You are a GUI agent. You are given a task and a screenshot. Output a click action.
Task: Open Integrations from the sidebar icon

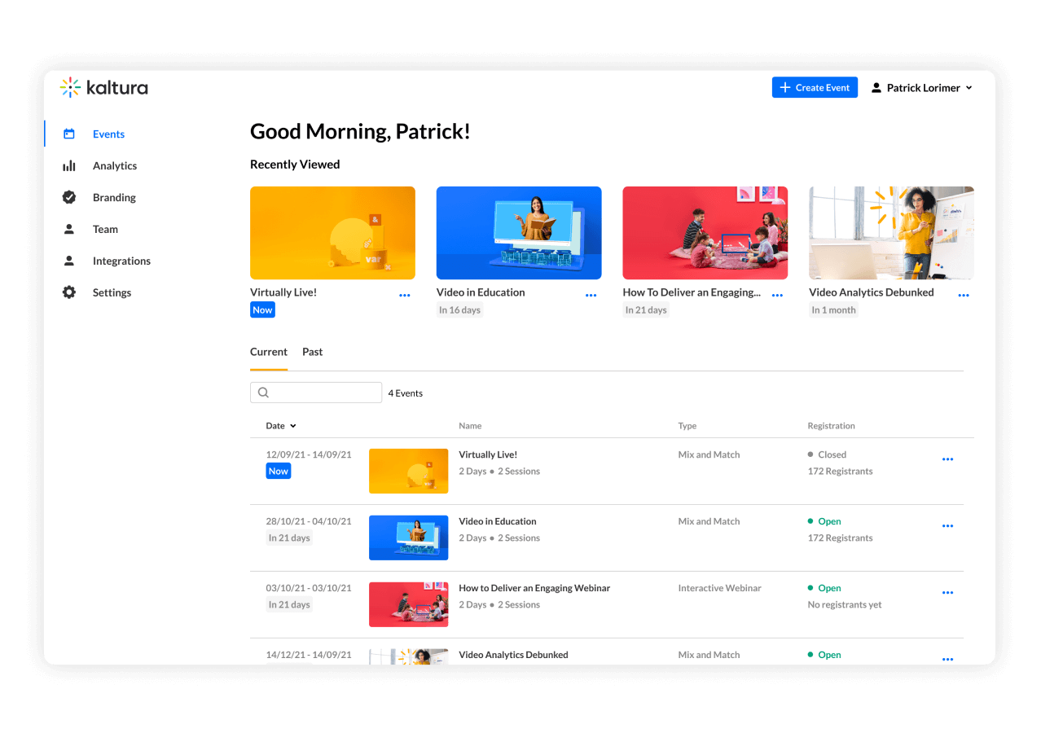pos(70,261)
